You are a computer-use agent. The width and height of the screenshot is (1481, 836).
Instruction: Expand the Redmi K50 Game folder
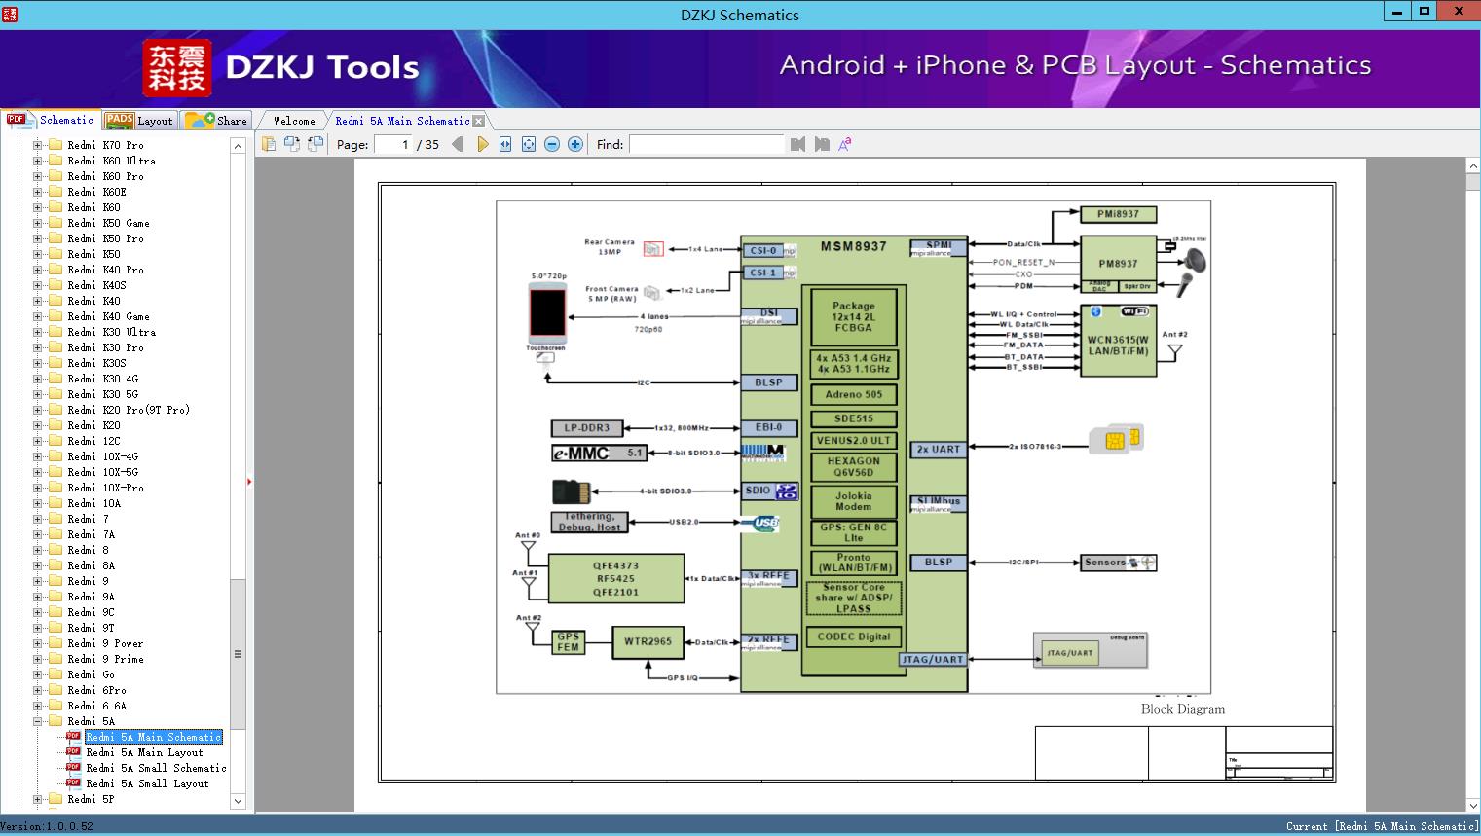click(x=37, y=223)
